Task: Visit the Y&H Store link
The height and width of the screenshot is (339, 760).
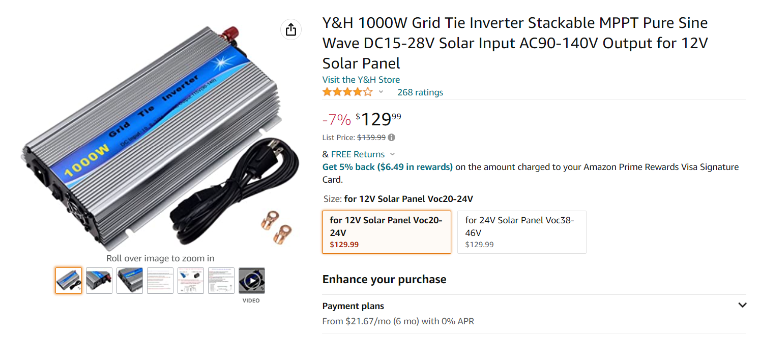Action: tap(361, 80)
